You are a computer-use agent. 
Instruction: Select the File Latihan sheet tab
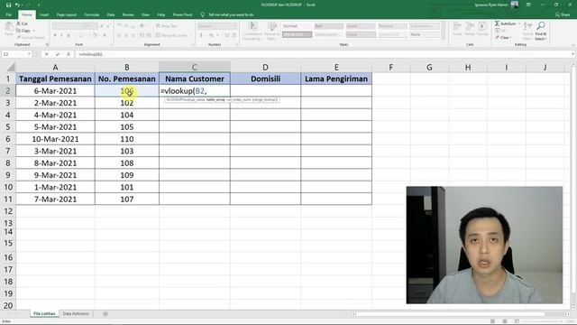(44, 314)
